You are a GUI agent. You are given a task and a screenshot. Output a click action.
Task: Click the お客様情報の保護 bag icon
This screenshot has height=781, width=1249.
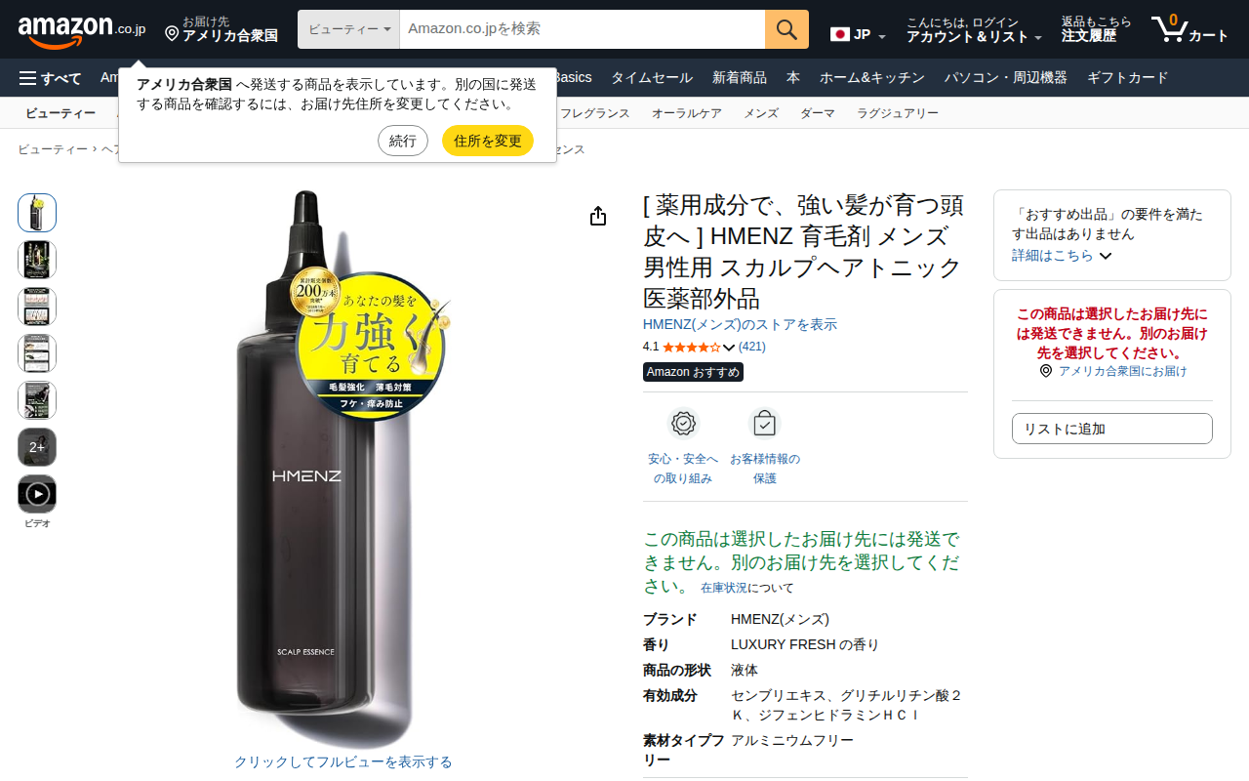[765, 424]
